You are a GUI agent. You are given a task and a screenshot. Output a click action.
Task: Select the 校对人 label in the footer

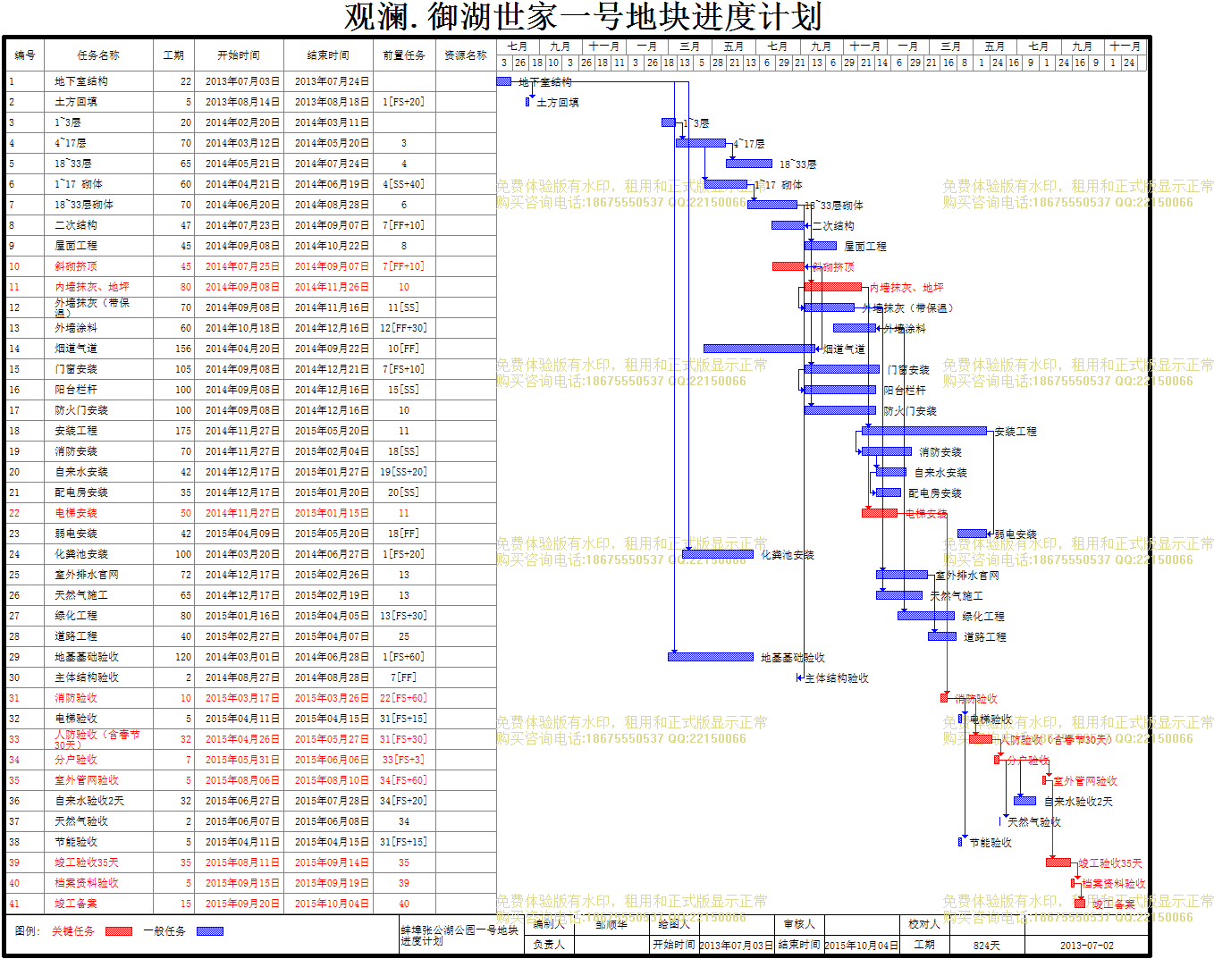924,924
